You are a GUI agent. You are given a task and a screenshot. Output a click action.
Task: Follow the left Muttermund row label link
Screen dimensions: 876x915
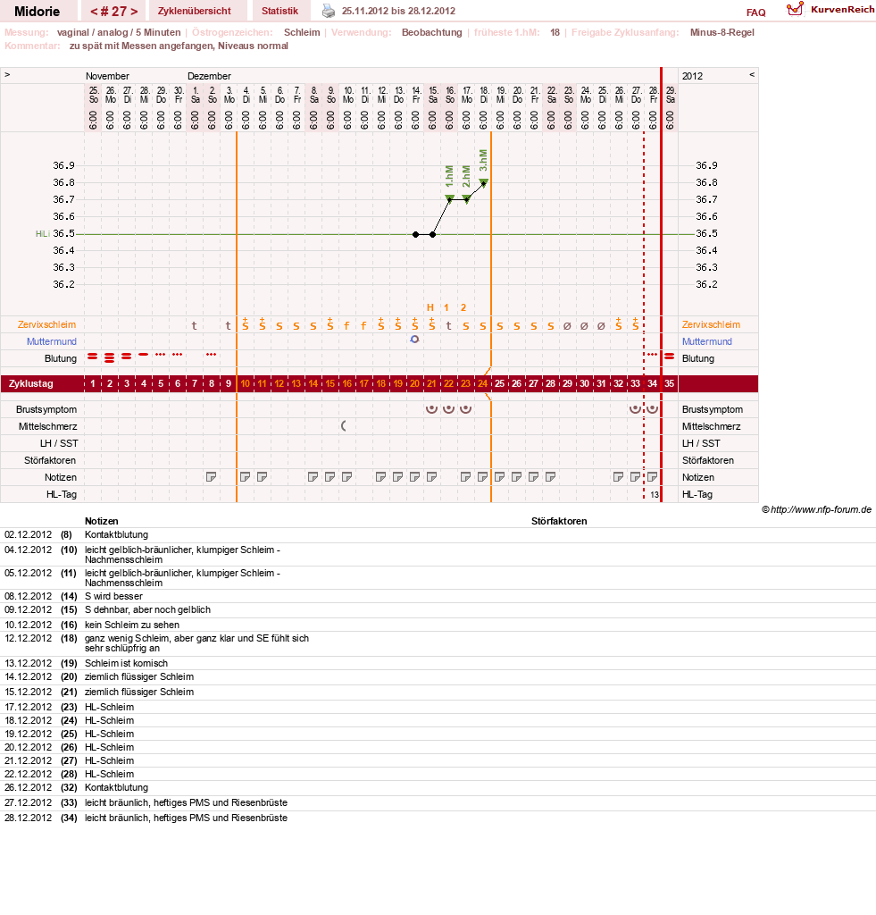[51, 341]
